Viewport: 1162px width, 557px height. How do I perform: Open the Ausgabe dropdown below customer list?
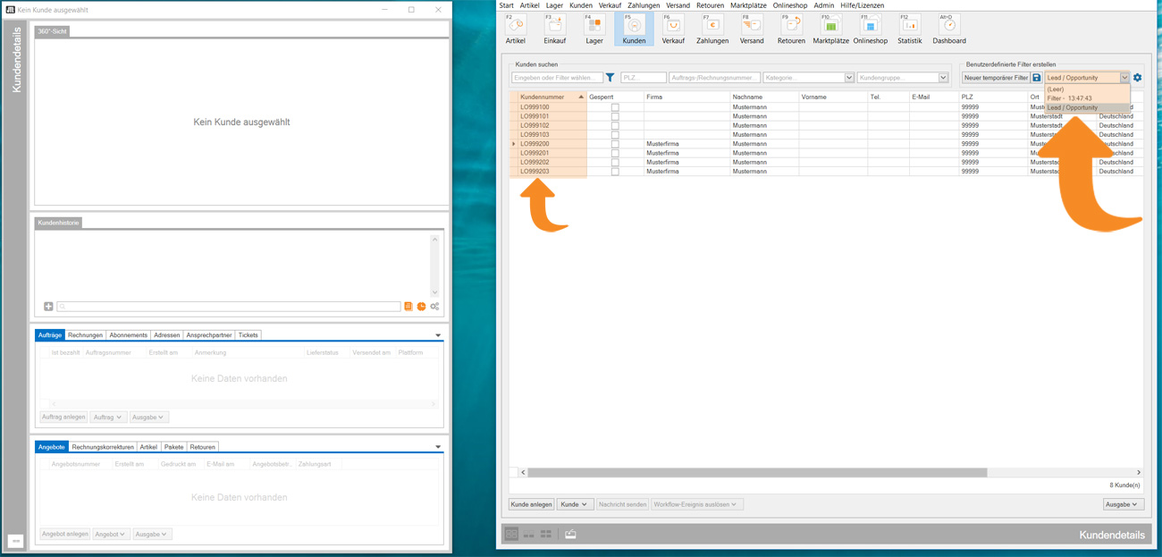[1122, 504]
